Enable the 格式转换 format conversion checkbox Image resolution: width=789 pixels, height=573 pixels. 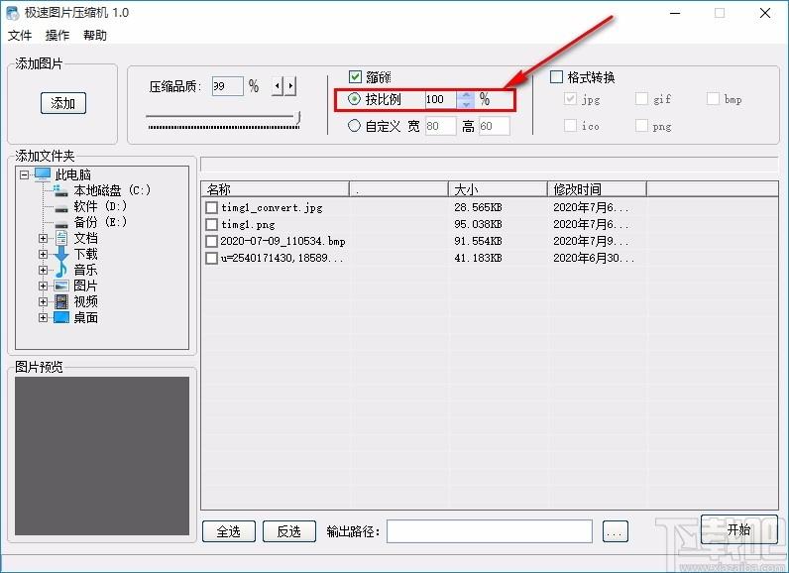click(556, 77)
